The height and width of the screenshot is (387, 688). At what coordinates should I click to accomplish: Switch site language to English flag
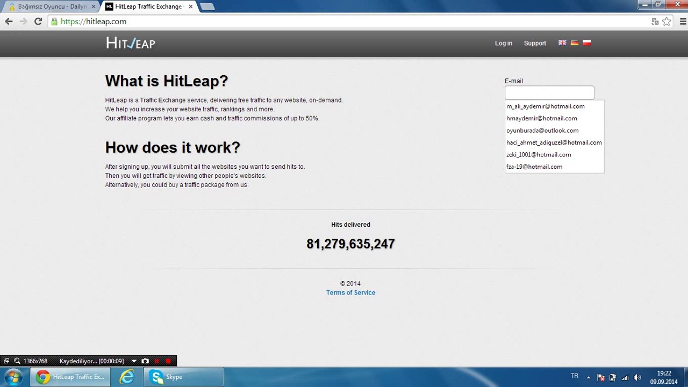[x=562, y=42]
